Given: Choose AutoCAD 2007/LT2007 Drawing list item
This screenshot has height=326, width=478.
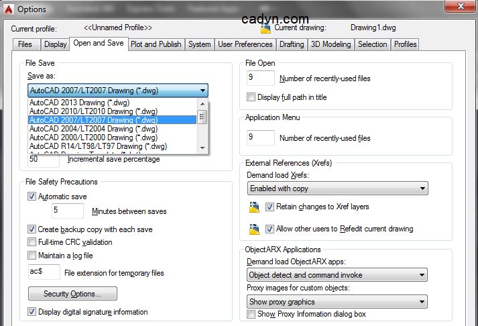Looking at the screenshot, I should (x=113, y=120).
